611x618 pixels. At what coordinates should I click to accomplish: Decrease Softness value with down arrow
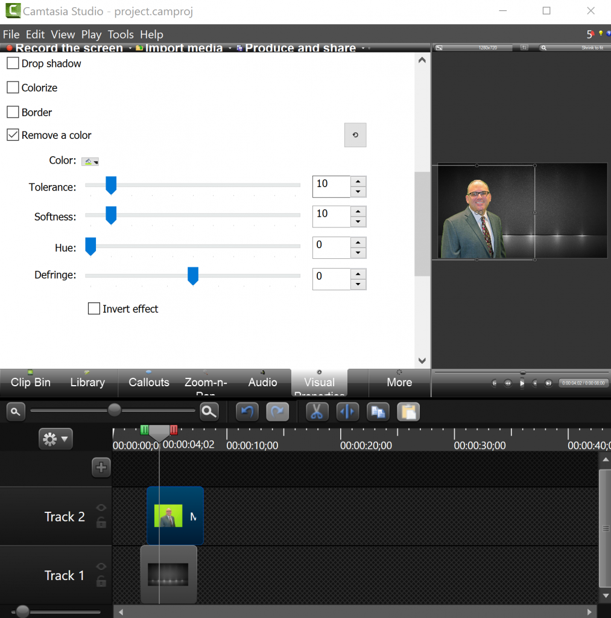tap(358, 221)
